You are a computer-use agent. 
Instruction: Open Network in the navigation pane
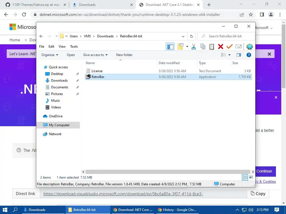[55, 134]
